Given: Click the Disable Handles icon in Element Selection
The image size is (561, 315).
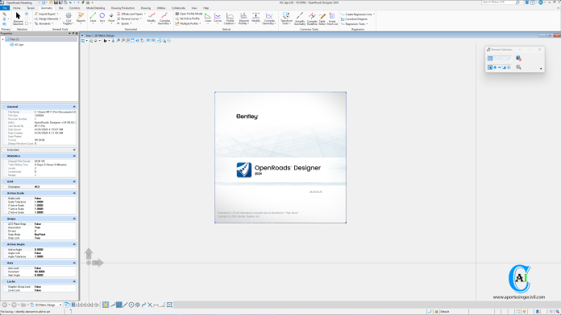Looking at the screenshot, I should pos(518,58).
